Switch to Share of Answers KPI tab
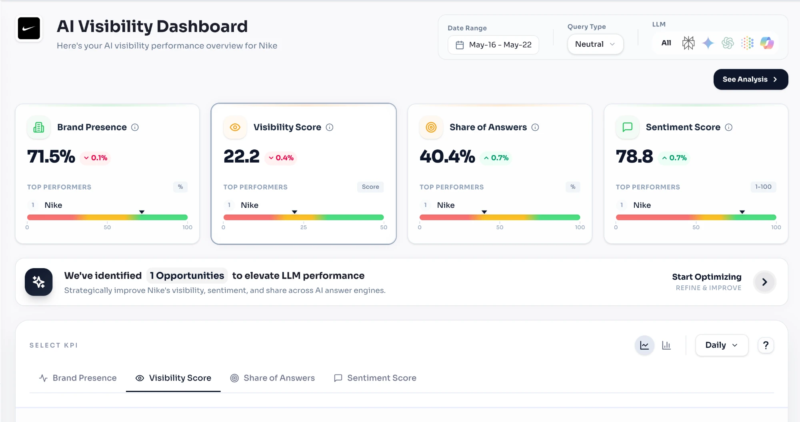The width and height of the screenshot is (800, 422). [272, 378]
